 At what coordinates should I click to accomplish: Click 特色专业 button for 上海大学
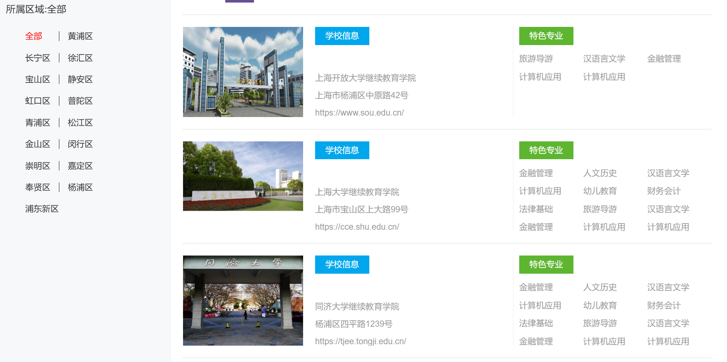[546, 150]
